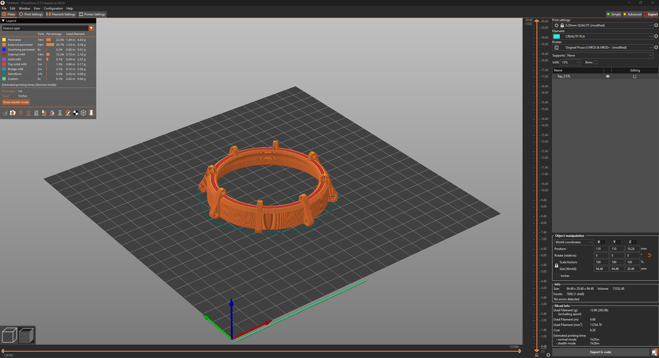Toggle visibility eye for Top_2.STL
The height and width of the screenshot is (358, 659).
[x=608, y=76]
